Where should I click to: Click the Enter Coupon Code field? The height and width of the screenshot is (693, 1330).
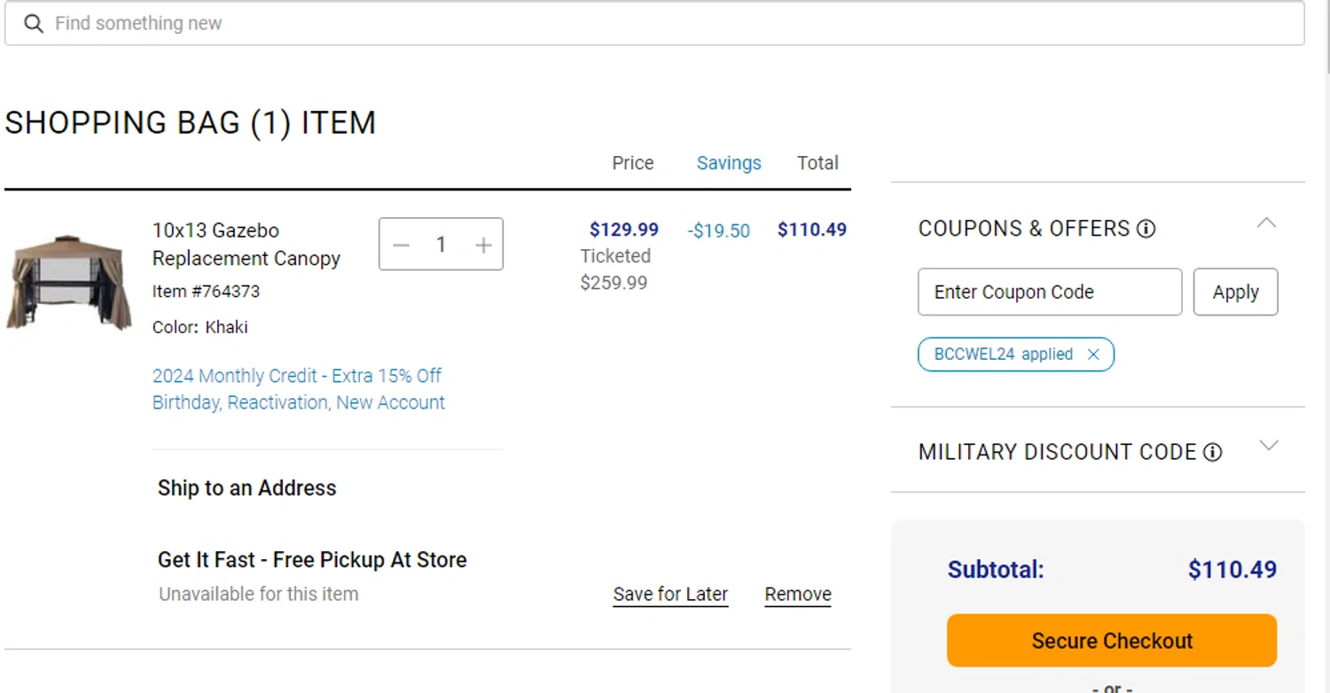pos(1050,292)
